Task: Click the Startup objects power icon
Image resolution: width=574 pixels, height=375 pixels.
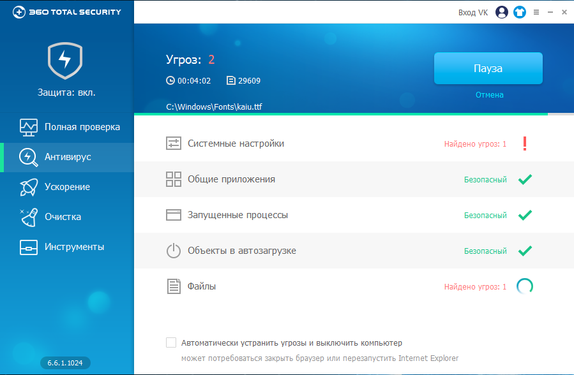Action: (x=174, y=251)
